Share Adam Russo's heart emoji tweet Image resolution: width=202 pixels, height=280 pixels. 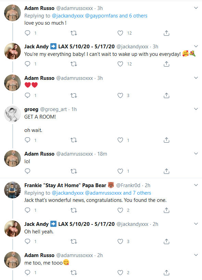[x=166, y=95]
